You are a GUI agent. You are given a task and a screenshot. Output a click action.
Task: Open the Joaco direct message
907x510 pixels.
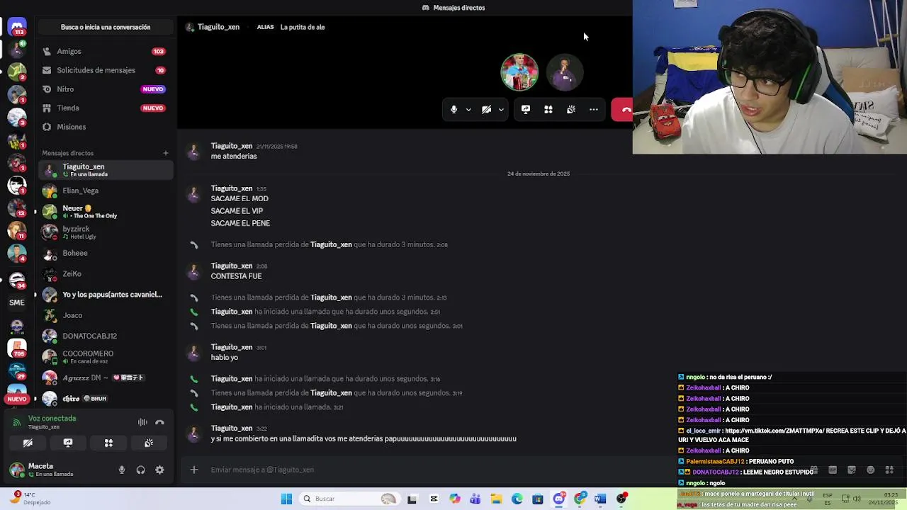(106, 315)
